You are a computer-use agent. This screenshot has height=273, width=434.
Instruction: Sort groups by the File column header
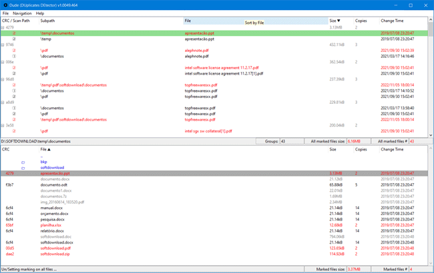[256, 21]
